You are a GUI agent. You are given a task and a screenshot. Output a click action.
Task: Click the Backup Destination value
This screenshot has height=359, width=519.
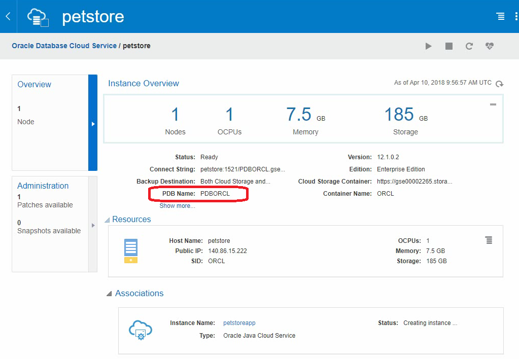(x=235, y=182)
